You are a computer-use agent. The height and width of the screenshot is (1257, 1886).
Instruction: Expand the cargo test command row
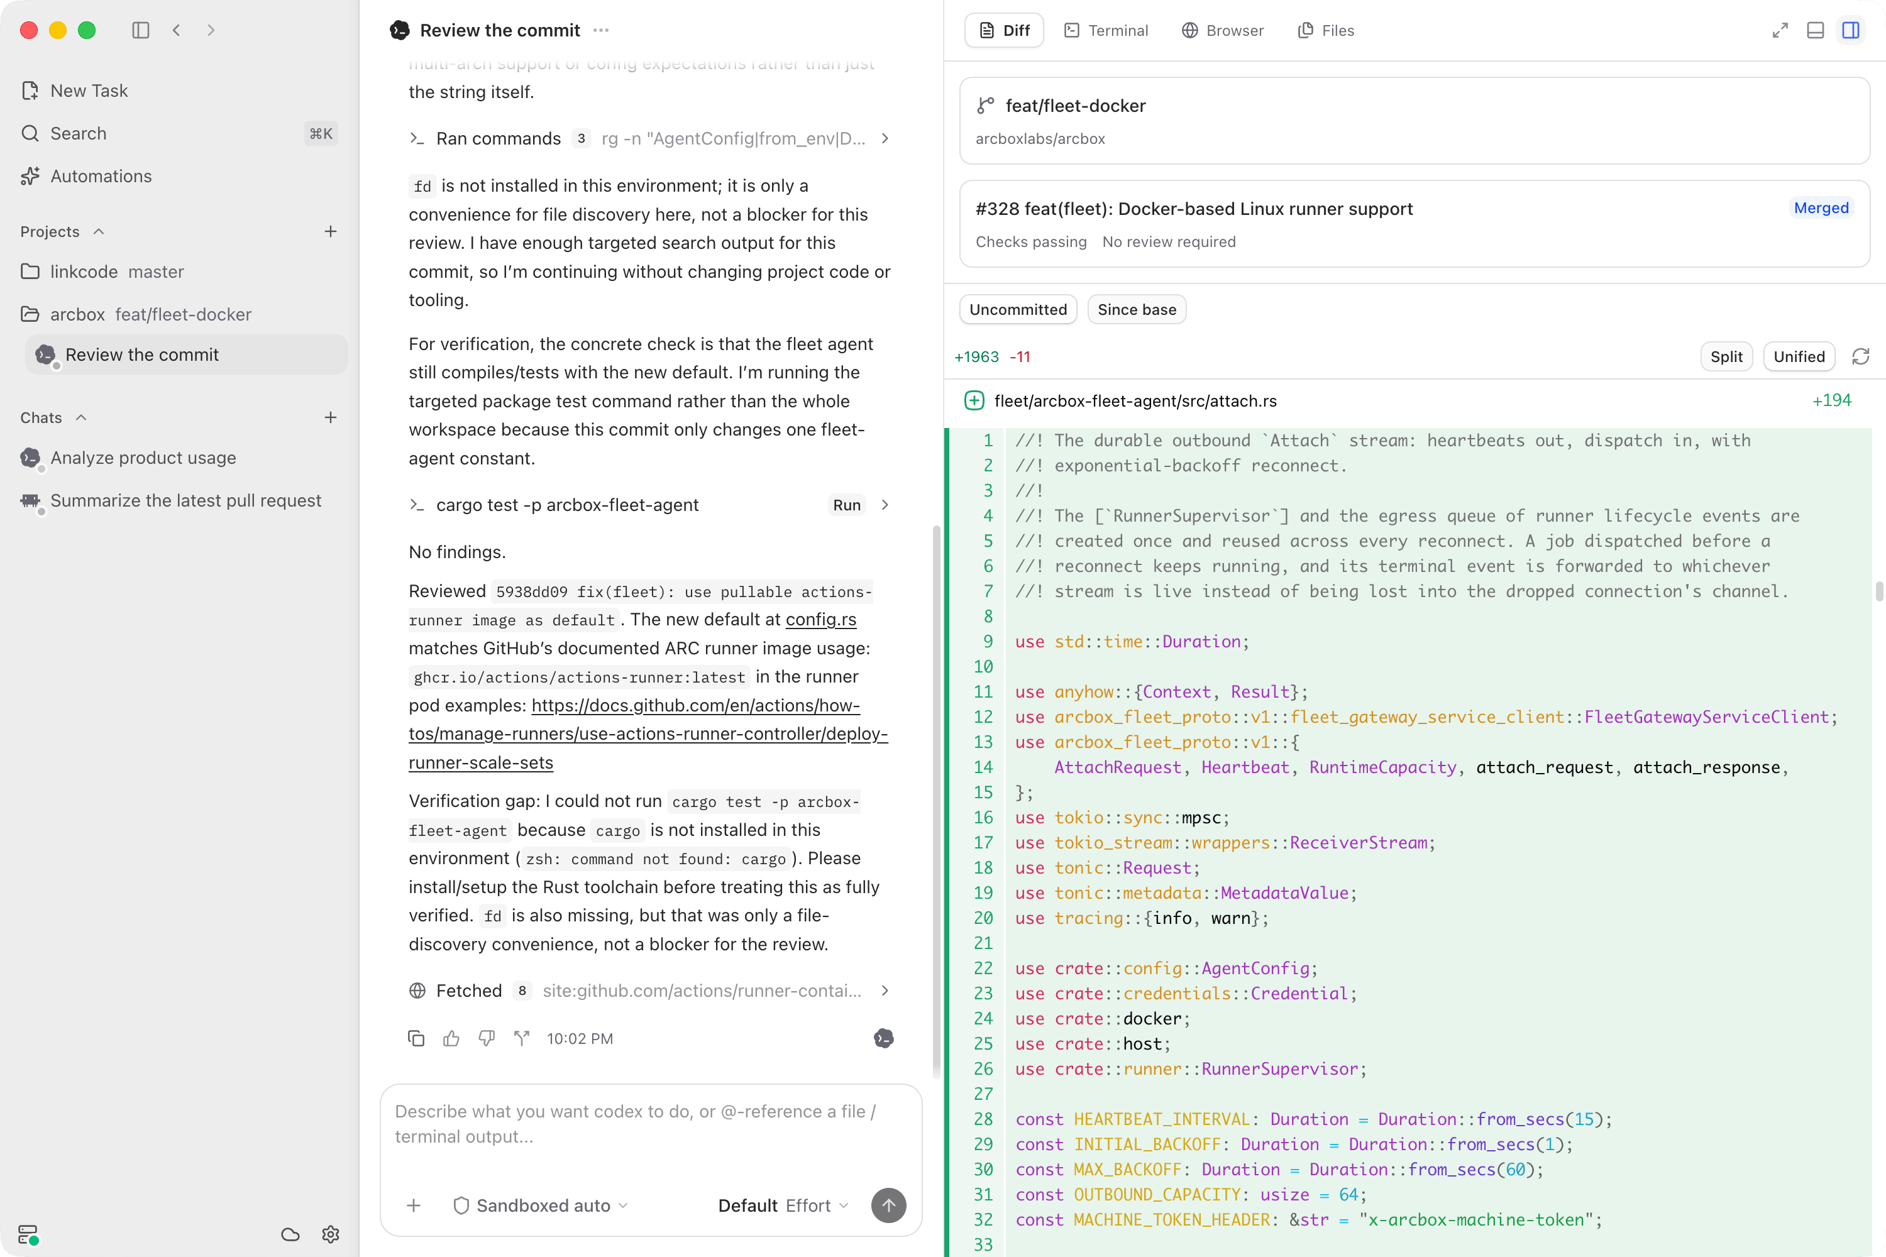649,505
